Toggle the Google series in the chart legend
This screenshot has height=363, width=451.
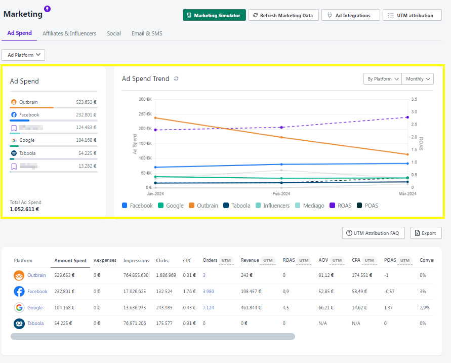[171, 206]
